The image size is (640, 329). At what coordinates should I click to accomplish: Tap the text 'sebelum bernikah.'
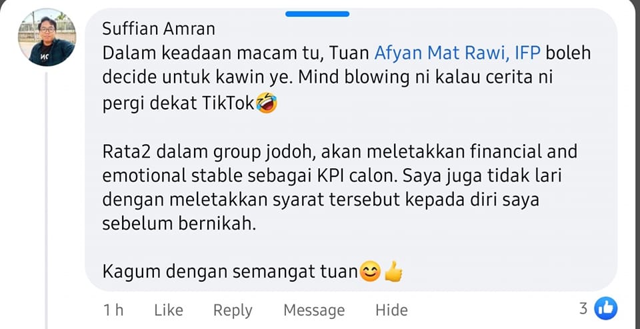179,224
